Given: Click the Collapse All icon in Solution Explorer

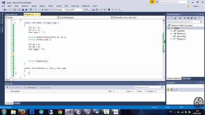Looking at the screenshot, I should pos(192,18).
